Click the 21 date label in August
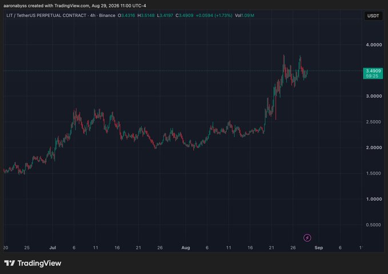This screenshot has height=274, width=388. coord(271,248)
